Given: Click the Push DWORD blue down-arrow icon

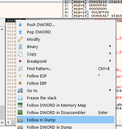Looking at the screenshot, I should 20,25.
